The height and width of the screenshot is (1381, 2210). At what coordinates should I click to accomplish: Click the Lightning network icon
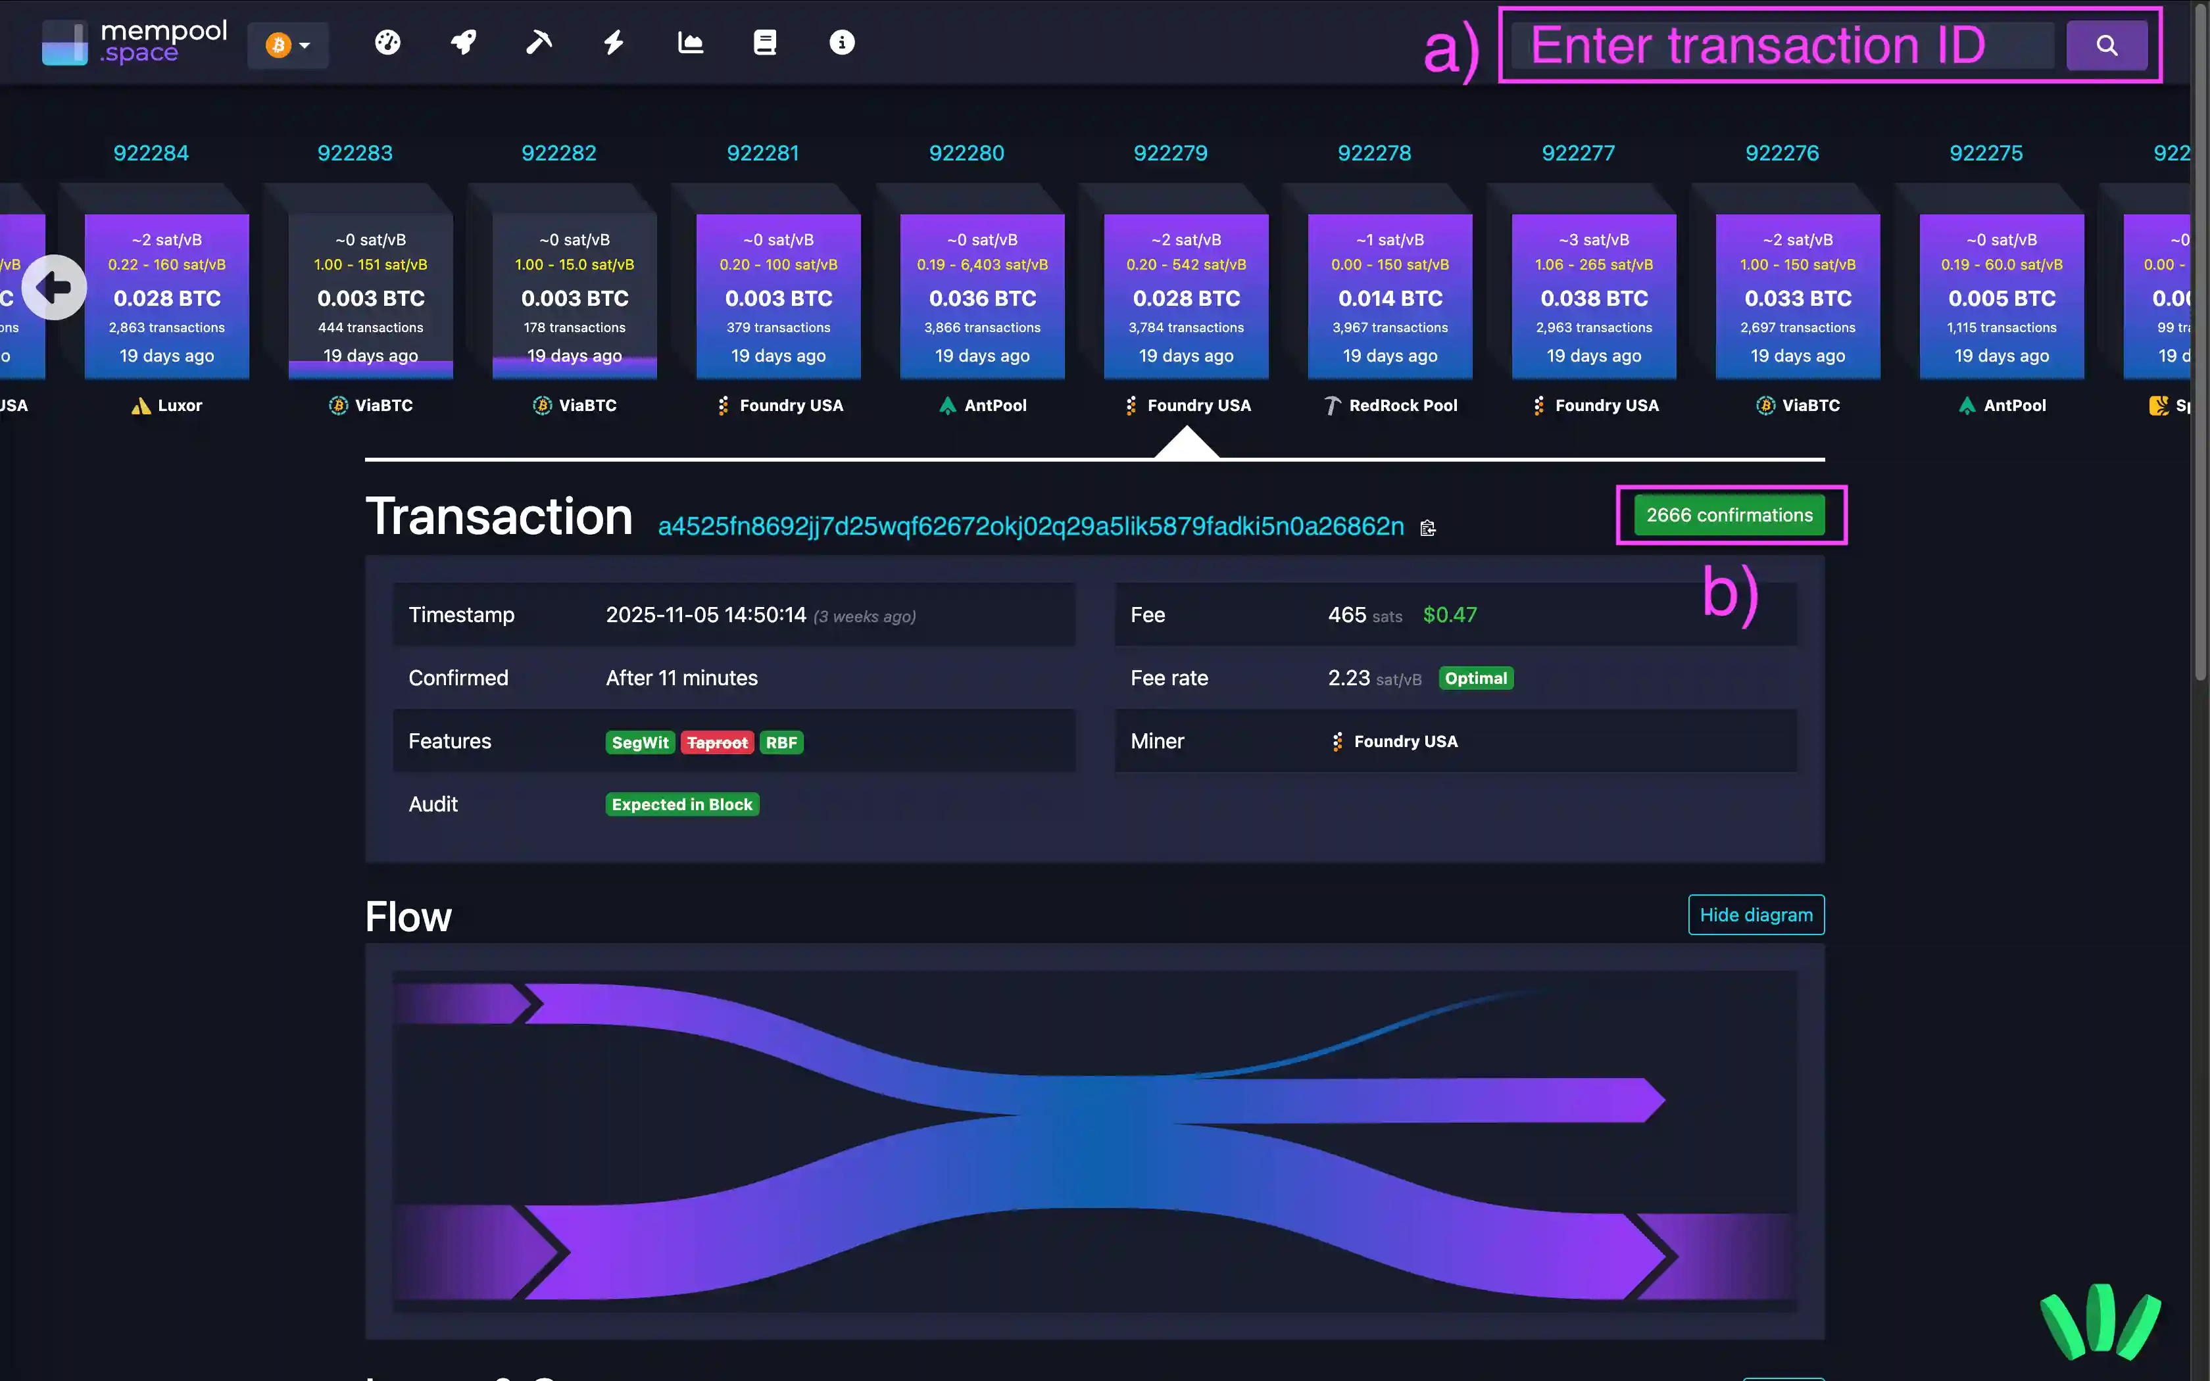click(614, 42)
